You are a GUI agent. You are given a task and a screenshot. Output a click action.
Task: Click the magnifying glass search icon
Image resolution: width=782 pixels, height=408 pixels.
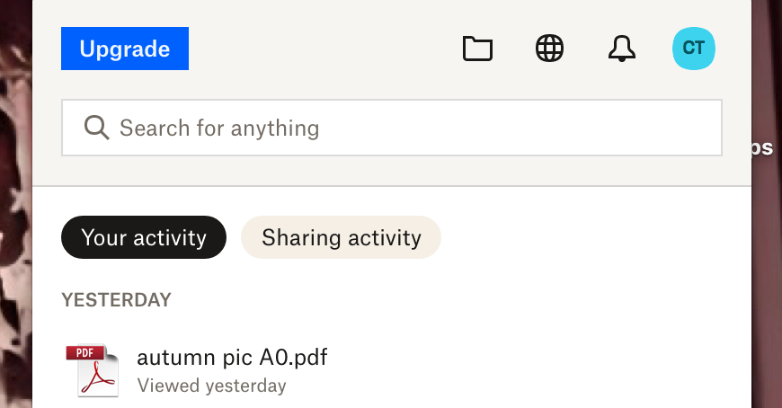(x=96, y=128)
